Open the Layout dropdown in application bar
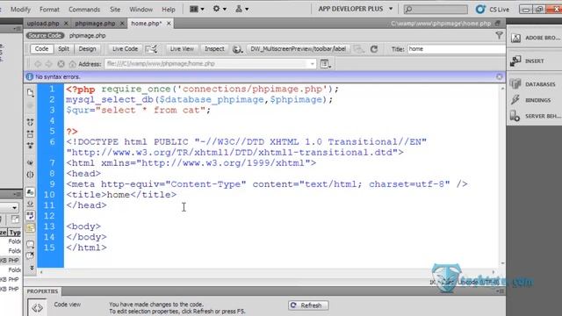Image resolution: width=562 pixels, height=316 pixels. point(197,9)
